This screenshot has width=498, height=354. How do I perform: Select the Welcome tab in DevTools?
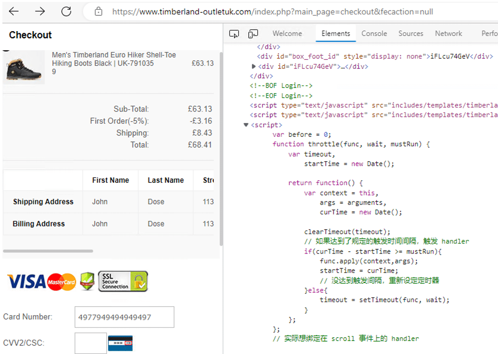pyautogui.click(x=287, y=33)
